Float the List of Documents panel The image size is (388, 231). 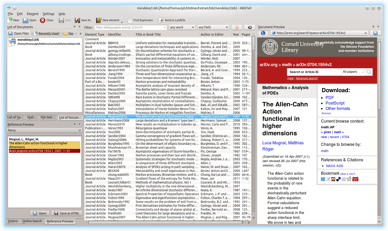pyautogui.click(x=75, y=27)
